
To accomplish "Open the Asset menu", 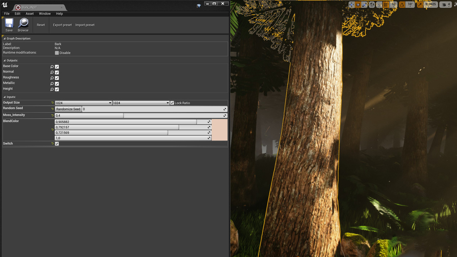I will point(30,14).
